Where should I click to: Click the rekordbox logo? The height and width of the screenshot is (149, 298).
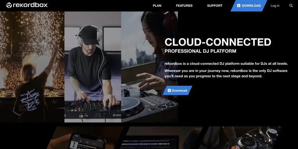pos(27,5)
